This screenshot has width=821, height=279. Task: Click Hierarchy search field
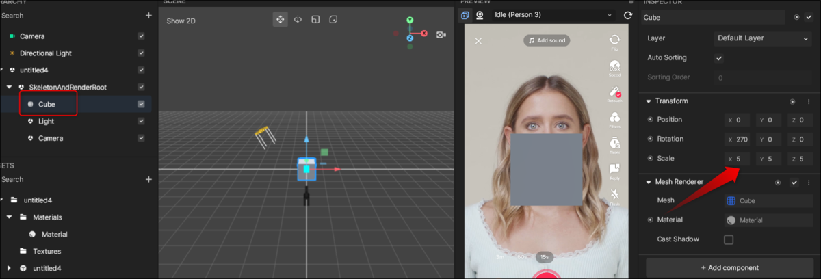(x=70, y=15)
